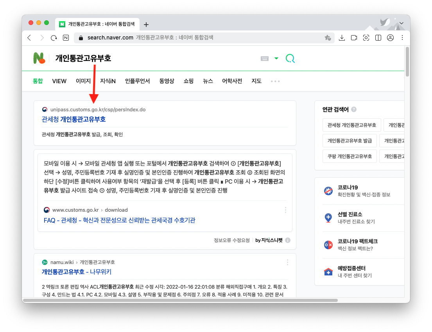
Task: Open the downloads icon
Action: pyautogui.click(x=342, y=38)
